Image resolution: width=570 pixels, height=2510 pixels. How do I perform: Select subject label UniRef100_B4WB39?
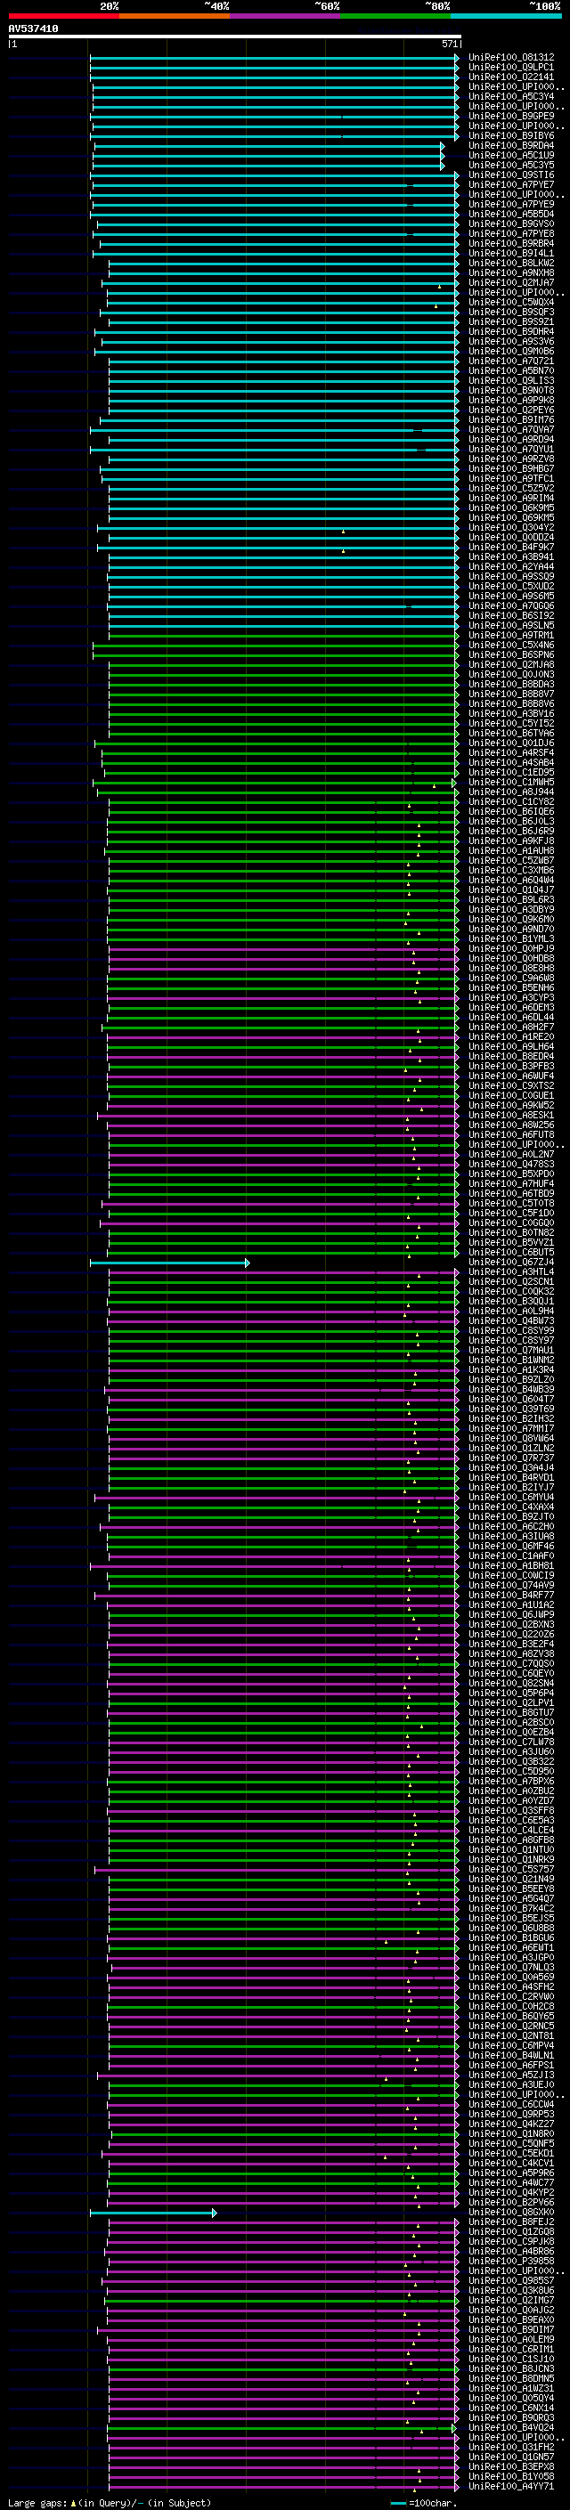point(511,1390)
